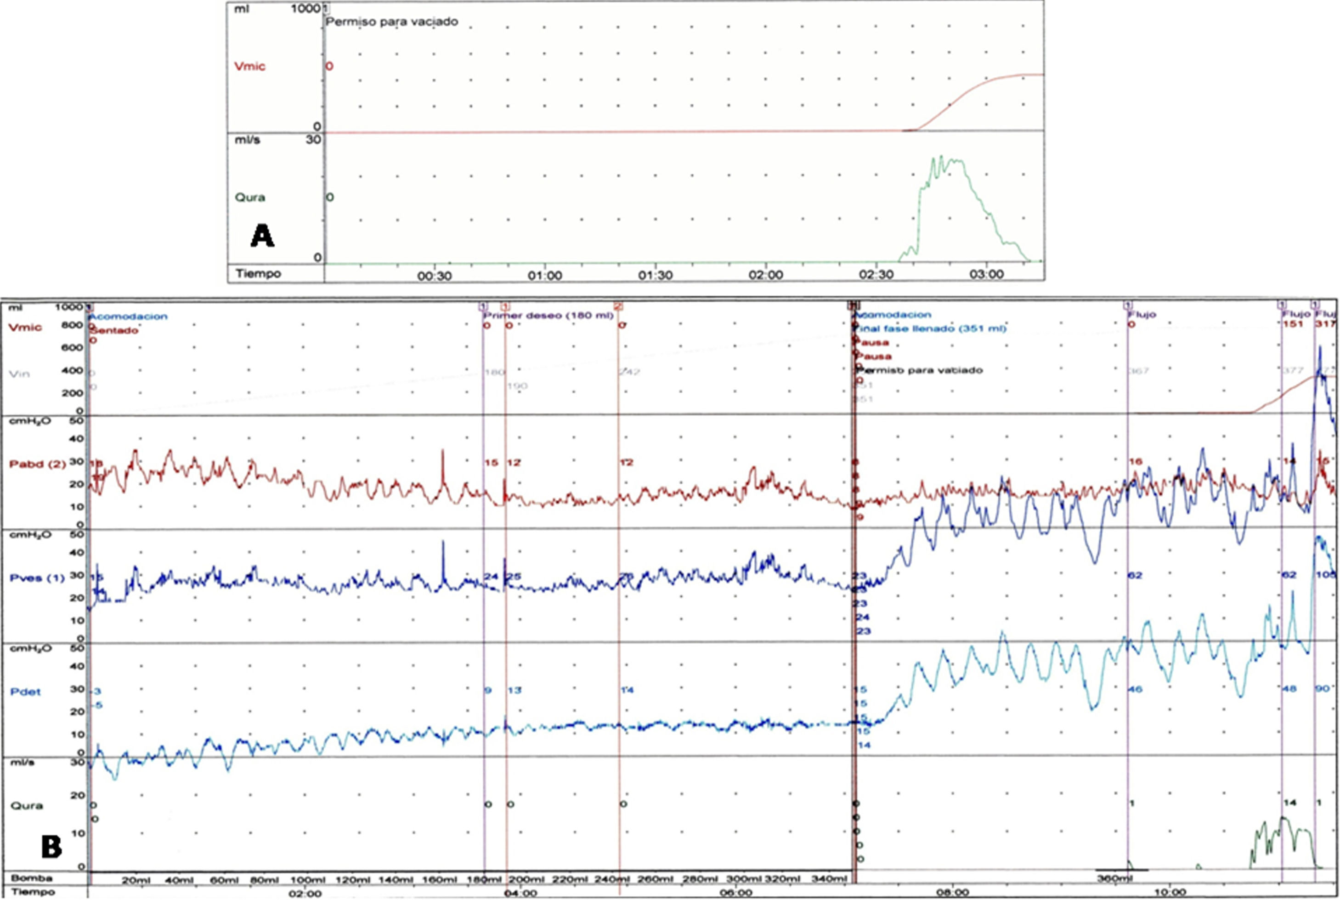This screenshot has width=1340, height=900.
Task: Click the Qura label in panel A
Action: (249, 198)
